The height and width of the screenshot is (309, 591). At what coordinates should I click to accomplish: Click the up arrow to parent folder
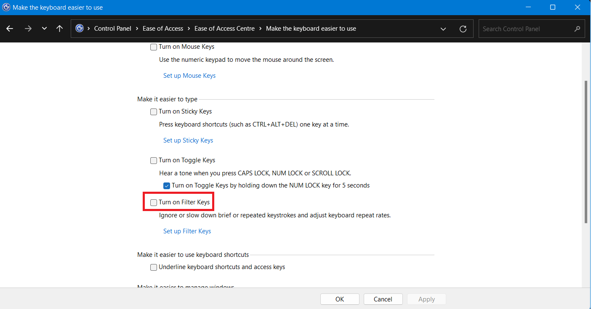pyautogui.click(x=59, y=28)
